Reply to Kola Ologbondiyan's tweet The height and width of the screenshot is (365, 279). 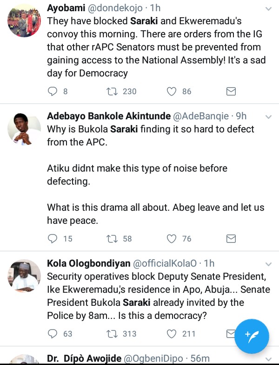tap(53, 333)
